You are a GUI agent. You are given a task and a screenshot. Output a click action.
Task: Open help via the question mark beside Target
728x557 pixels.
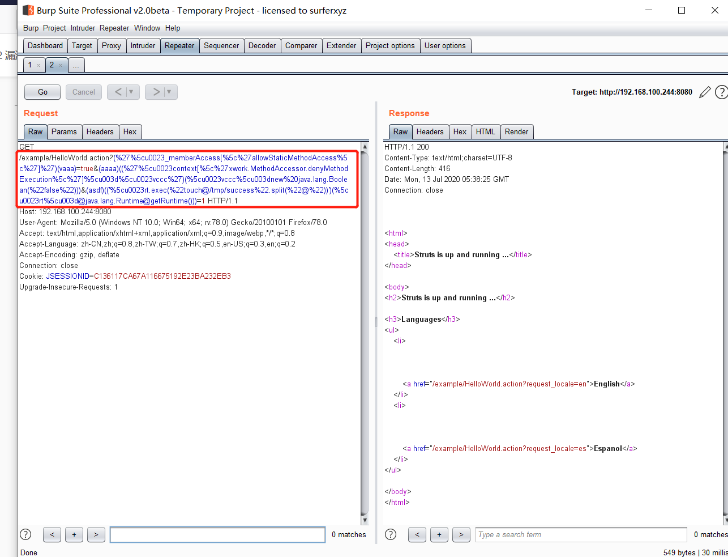point(721,92)
